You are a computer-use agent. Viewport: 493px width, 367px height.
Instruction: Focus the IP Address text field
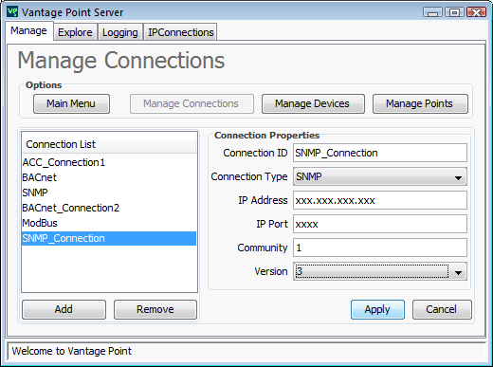tap(380, 200)
